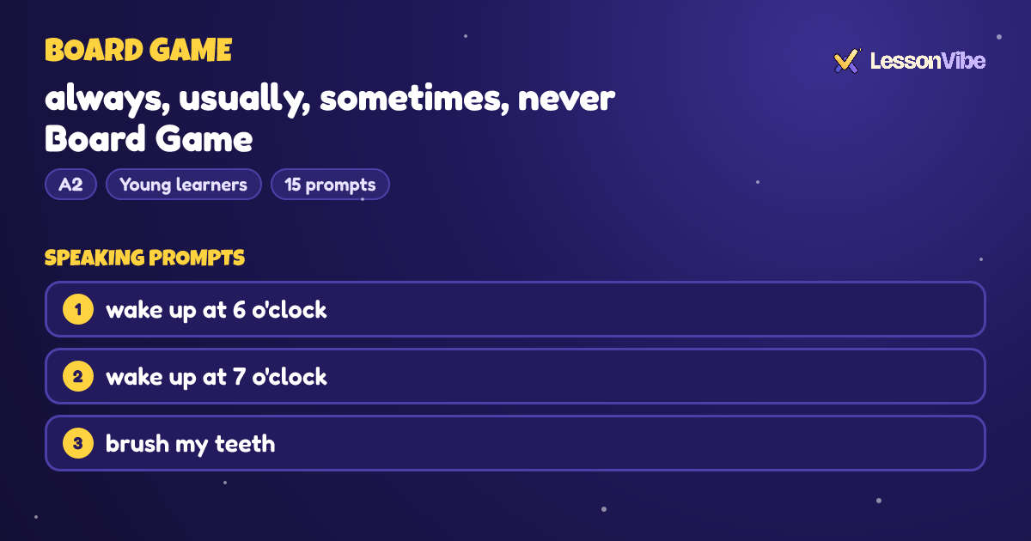
Task: Click the "wake up at 7 o'clock" text
Action: [x=217, y=377]
